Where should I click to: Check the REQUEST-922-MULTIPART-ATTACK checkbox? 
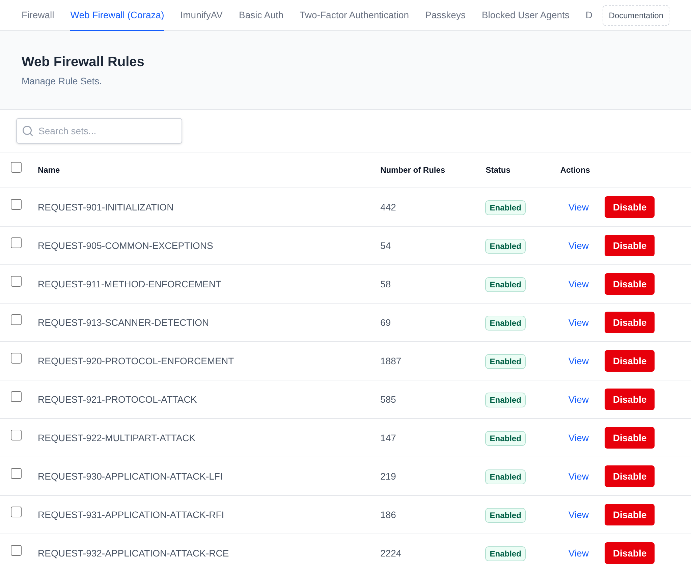coord(16,435)
